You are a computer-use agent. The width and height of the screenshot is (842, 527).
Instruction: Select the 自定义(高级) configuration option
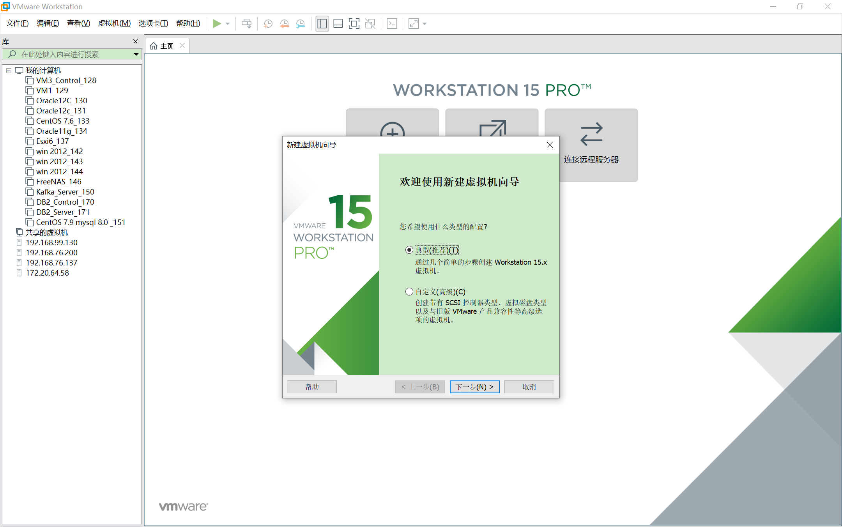(x=409, y=292)
